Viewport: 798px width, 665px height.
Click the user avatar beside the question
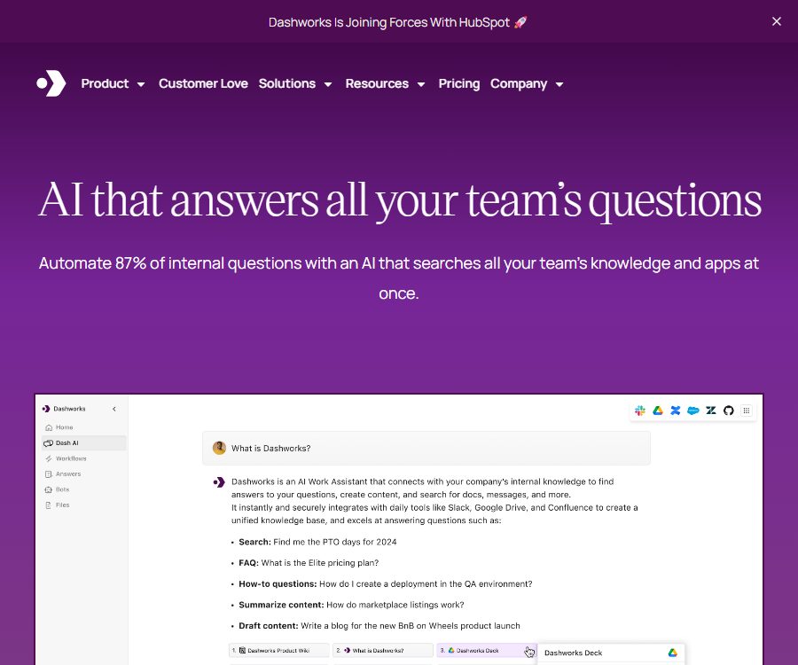(x=219, y=448)
